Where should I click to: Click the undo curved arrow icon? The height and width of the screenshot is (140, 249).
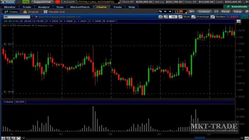click(x=160, y=11)
